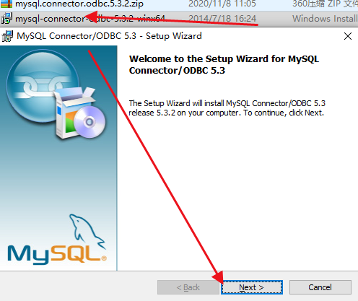Cancel the setup wizard
The width and height of the screenshot is (358, 301).
[x=320, y=287]
